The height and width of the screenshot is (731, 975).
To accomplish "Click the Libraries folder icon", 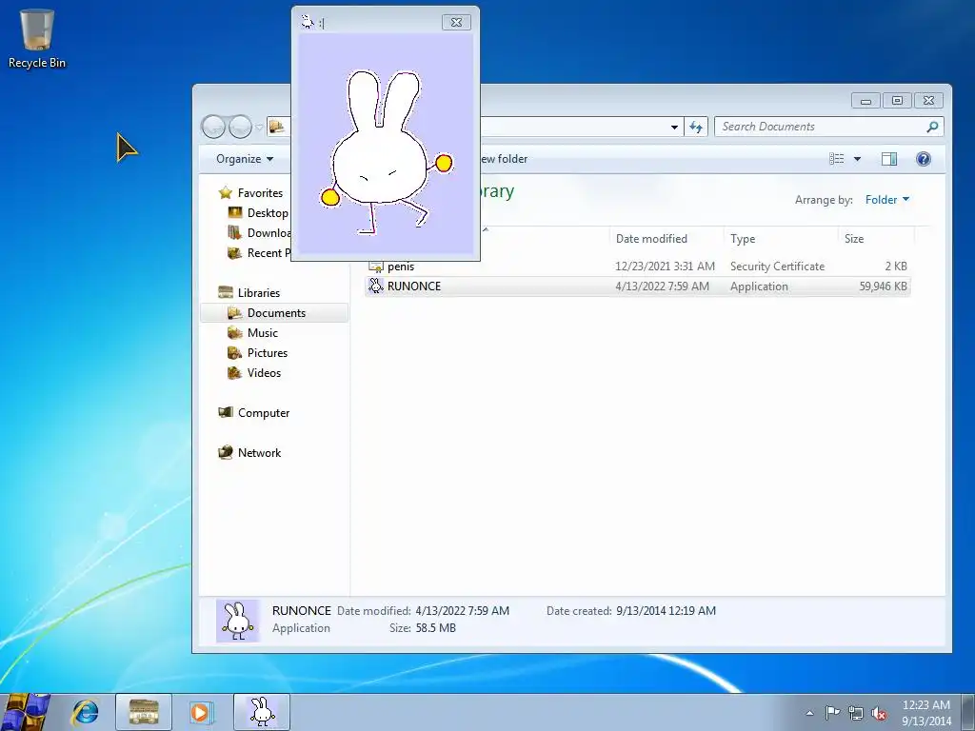I will click(225, 292).
